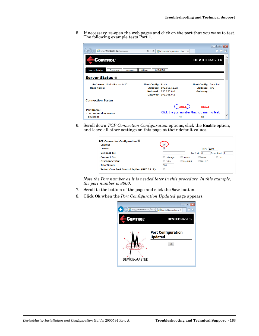The width and height of the screenshot is (259, 336).
Task: Click the Connect To input field
Action: [x=174, y=153]
